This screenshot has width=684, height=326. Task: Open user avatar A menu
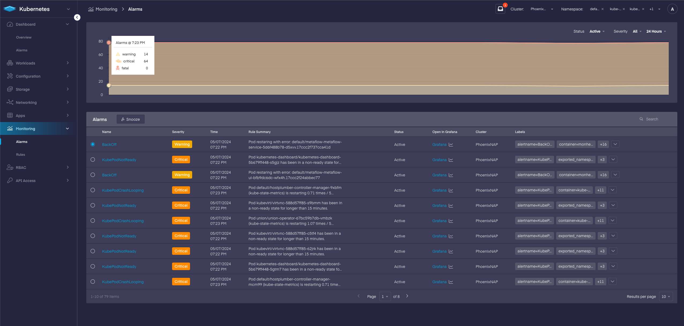672,9
